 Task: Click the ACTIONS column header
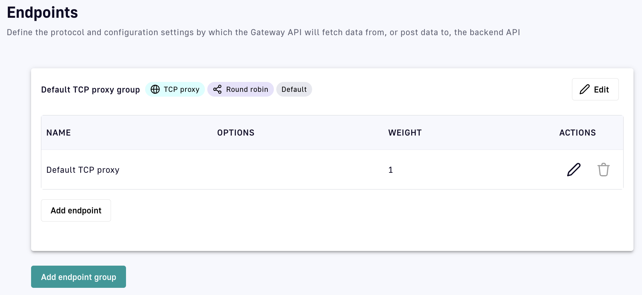click(x=577, y=133)
